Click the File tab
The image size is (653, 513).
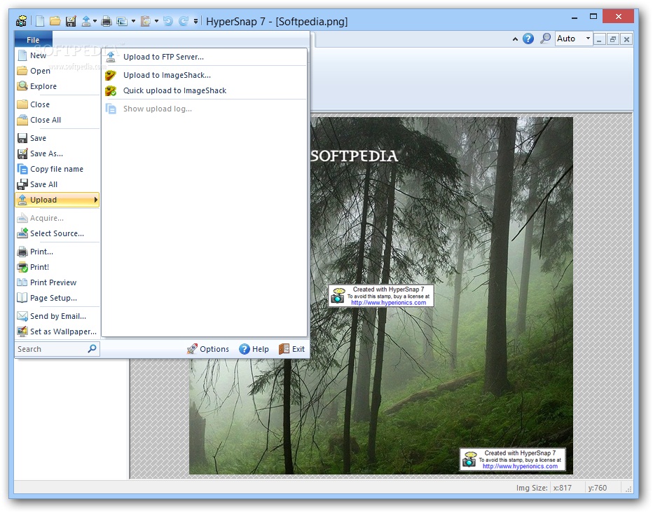point(33,39)
